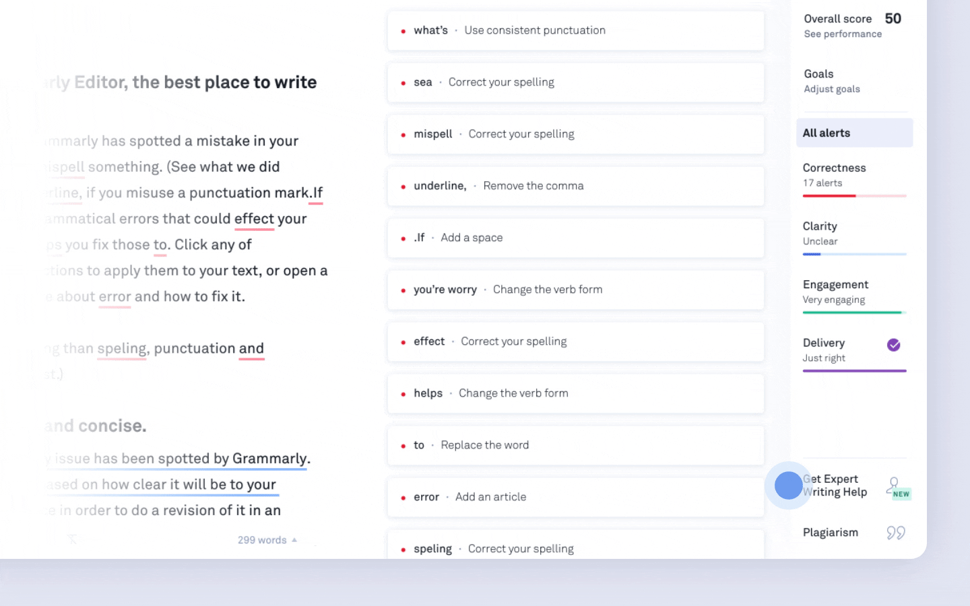
Task: Click the Plagiarism quotation marks icon
Action: (x=895, y=533)
